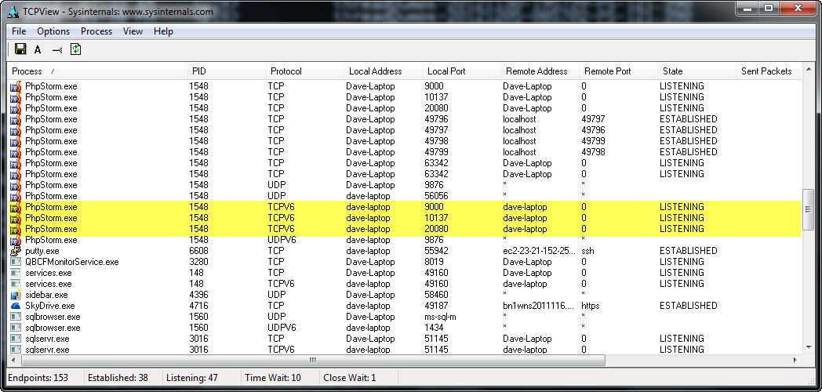The image size is (822, 392).
Task: Sort by the PID column header
Action: point(227,71)
